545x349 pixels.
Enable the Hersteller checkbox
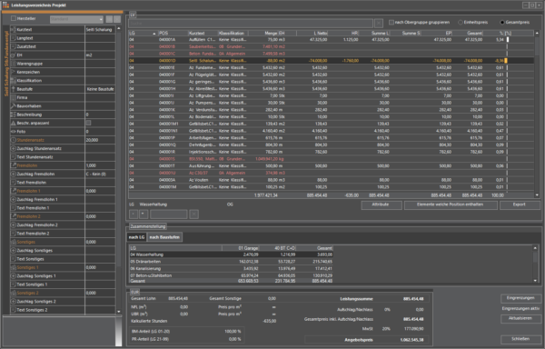[14, 18]
